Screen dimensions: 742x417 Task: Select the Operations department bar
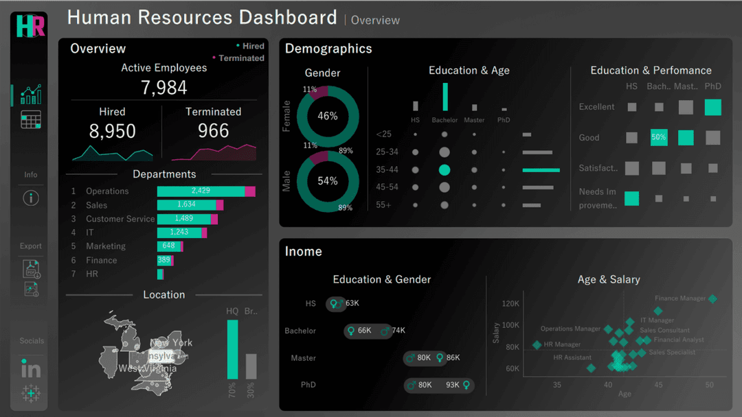[201, 191]
